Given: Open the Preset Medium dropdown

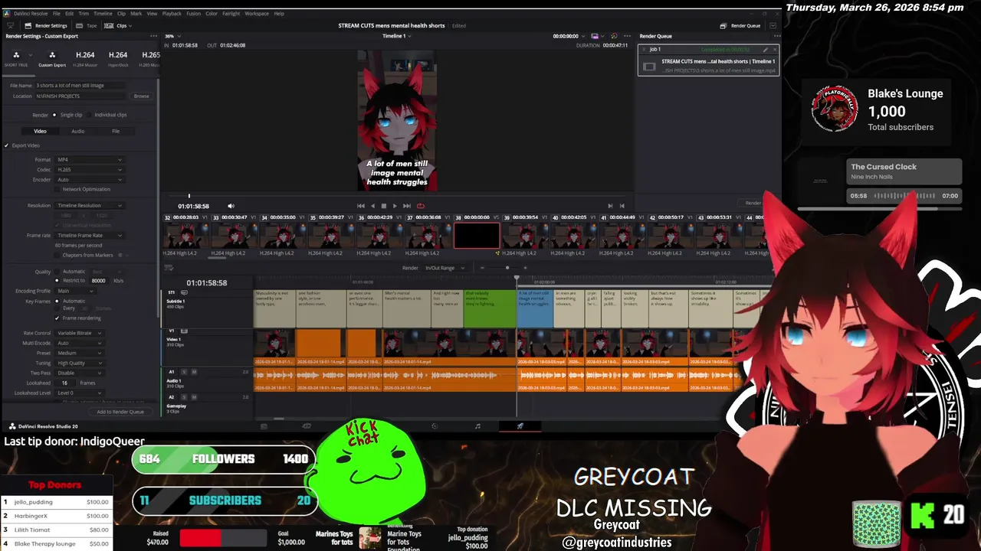Looking at the screenshot, I should (79, 353).
